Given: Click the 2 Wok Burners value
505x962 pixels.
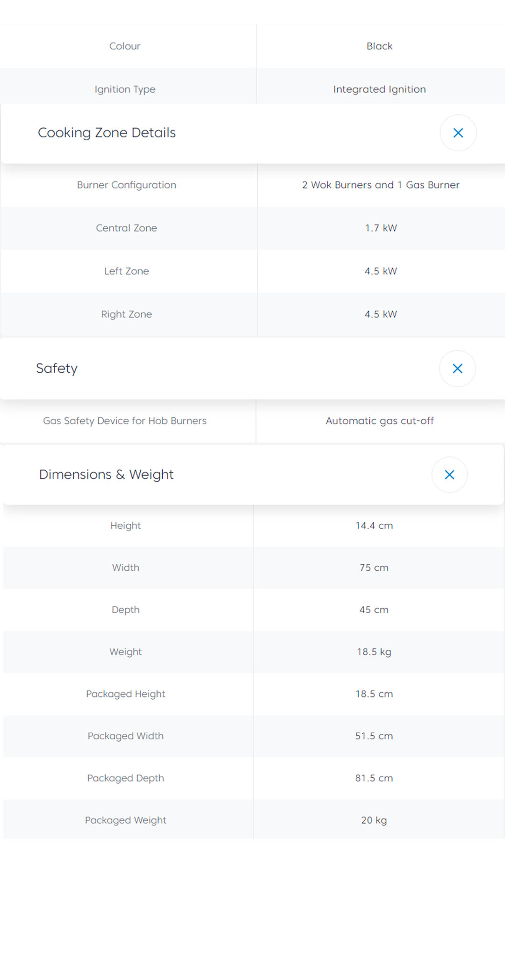Looking at the screenshot, I should (x=381, y=185).
